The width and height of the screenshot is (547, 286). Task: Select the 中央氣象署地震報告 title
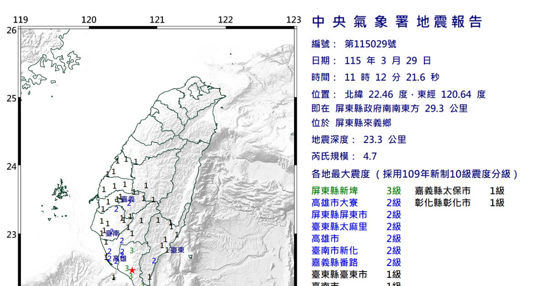point(397,21)
